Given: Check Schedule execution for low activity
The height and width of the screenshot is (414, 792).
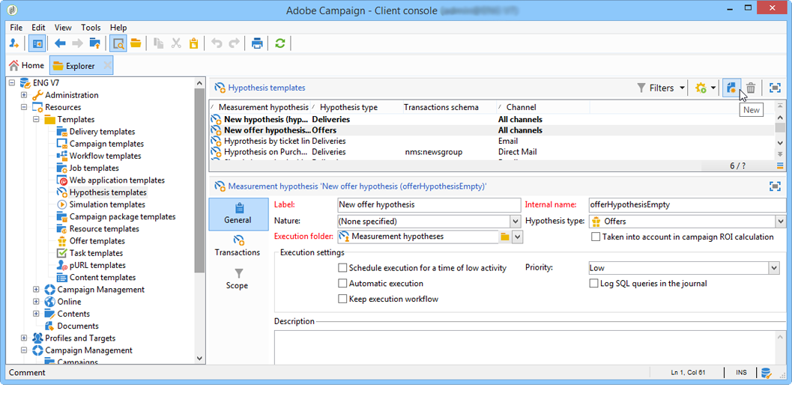Looking at the screenshot, I should coord(342,267).
